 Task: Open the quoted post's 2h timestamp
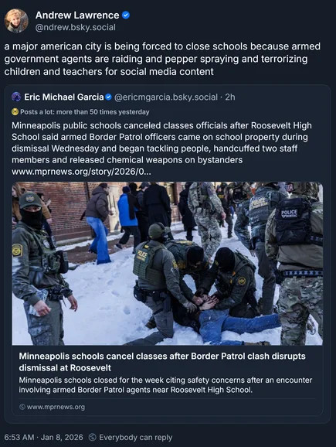(x=230, y=97)
